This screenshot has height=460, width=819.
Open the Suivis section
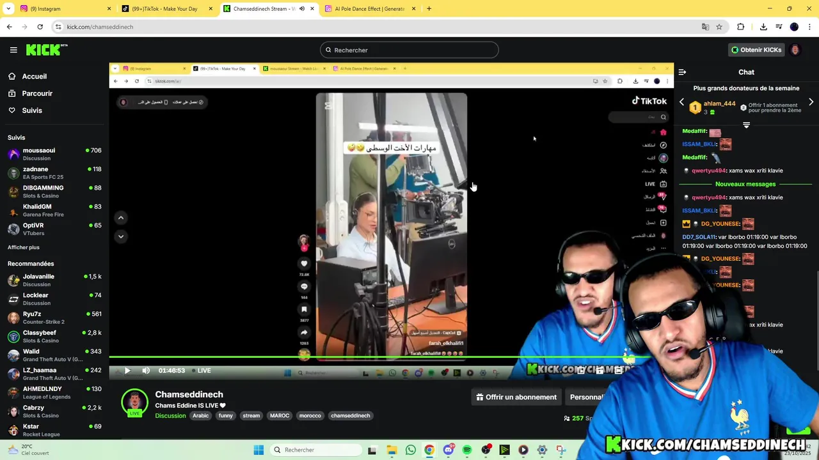tap(32, 111)
